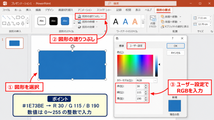214x120 pixels.
Task: Click the 赤(R) value field showing 30
Action: (x=140, y=86)
